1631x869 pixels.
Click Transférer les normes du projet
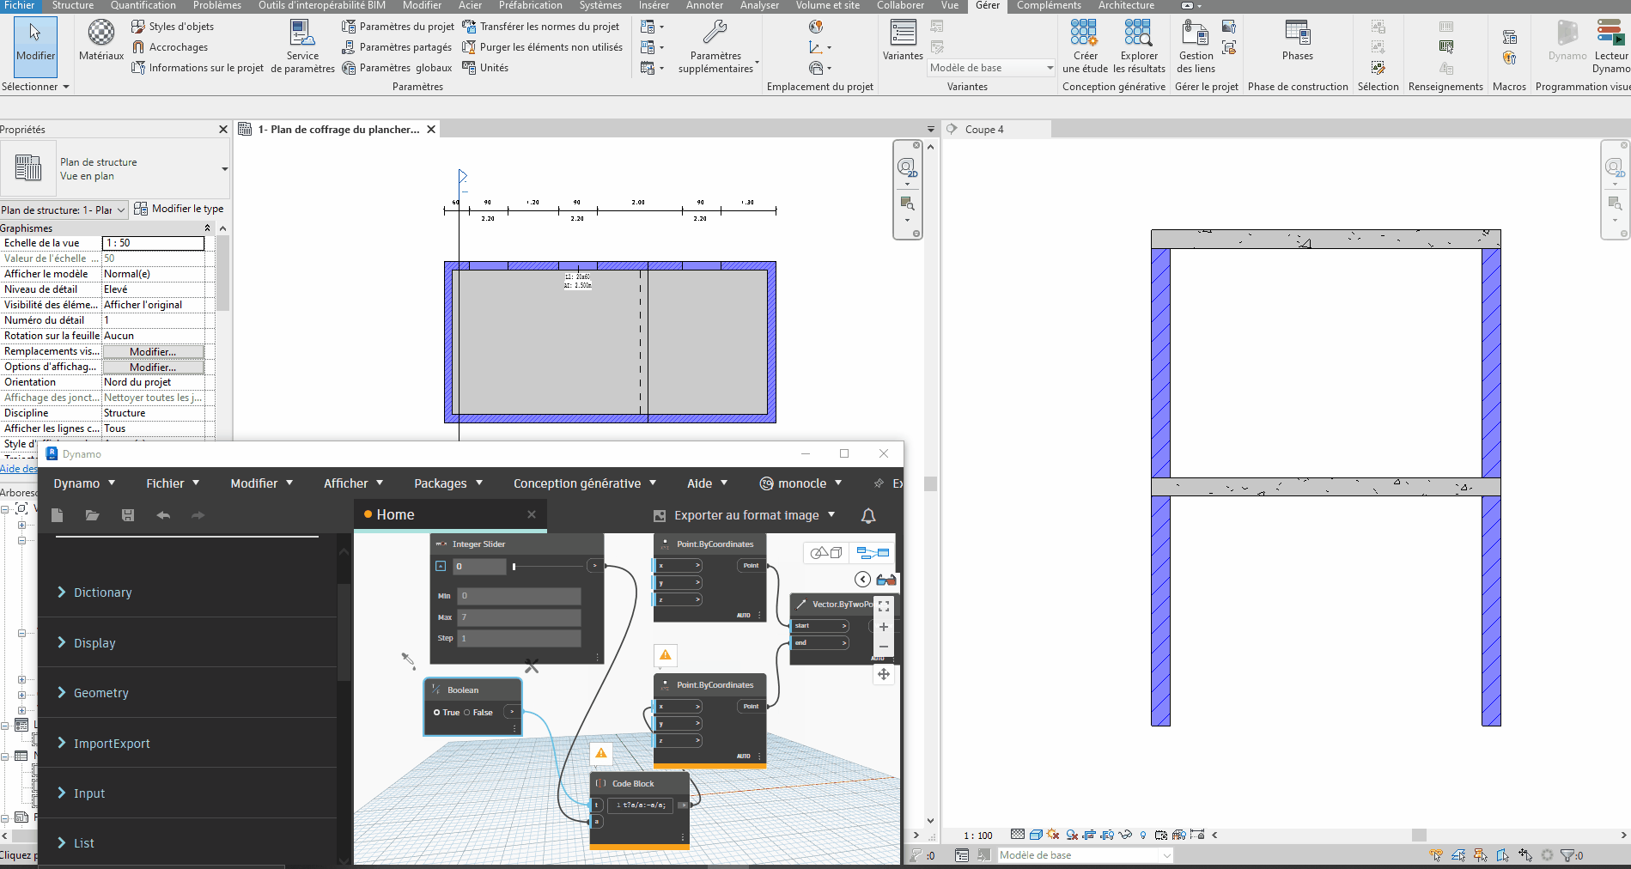click(x=540, y=27)
